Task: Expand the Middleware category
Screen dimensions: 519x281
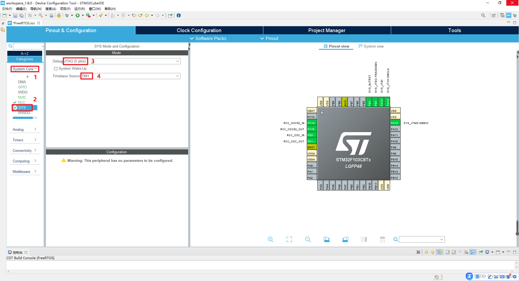Action: (x=25, y=172)
